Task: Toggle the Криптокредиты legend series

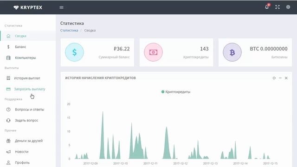Action: 176,92
